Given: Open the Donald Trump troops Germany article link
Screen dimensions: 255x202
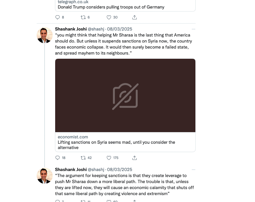Looking at the screenshot, I should tap(111, 7).
